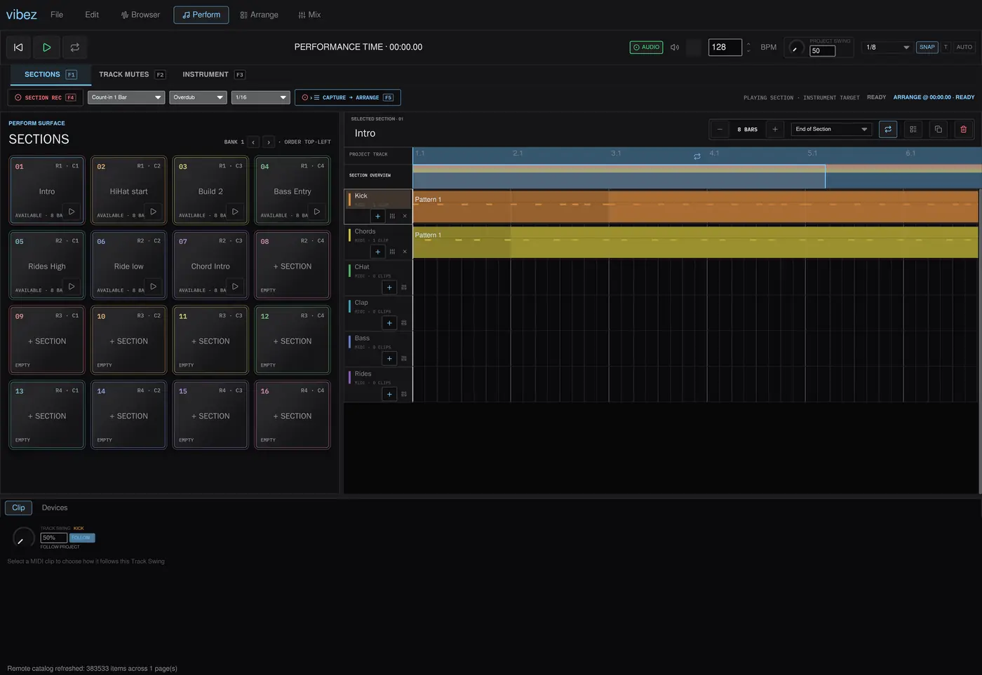Play the Bass Entry section pad

click(317, 211)
